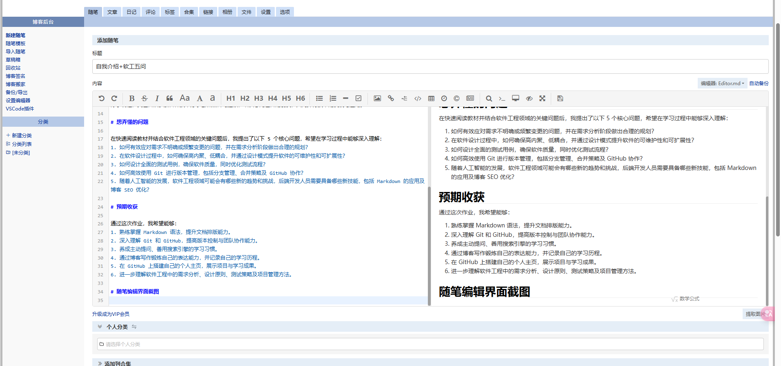
Task: Click the redo icon in editor toolbar
Action: click(x=114, y=98)
